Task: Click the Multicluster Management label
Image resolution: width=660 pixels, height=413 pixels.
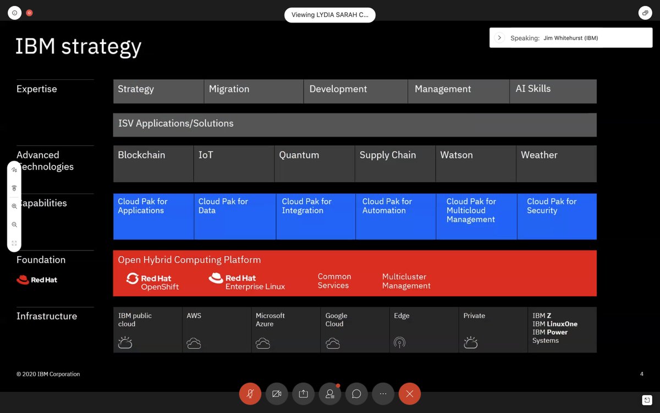Action: coord(406,281)
